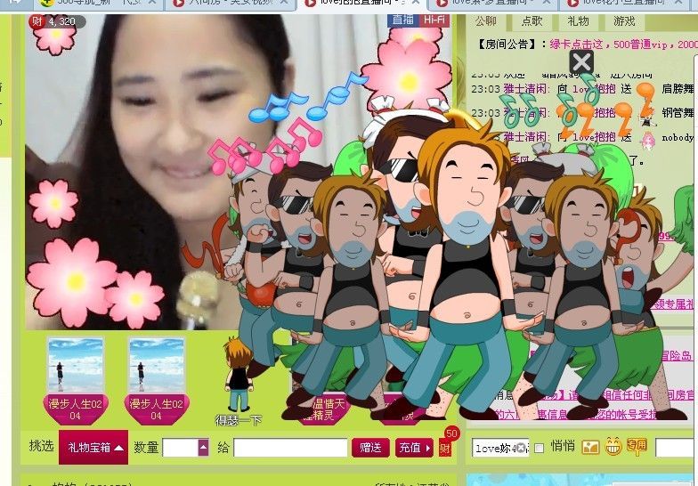Viewport: 698px width, 486px height.
Task: Click the 给 gift recipient input field
Action: point(290,448)
